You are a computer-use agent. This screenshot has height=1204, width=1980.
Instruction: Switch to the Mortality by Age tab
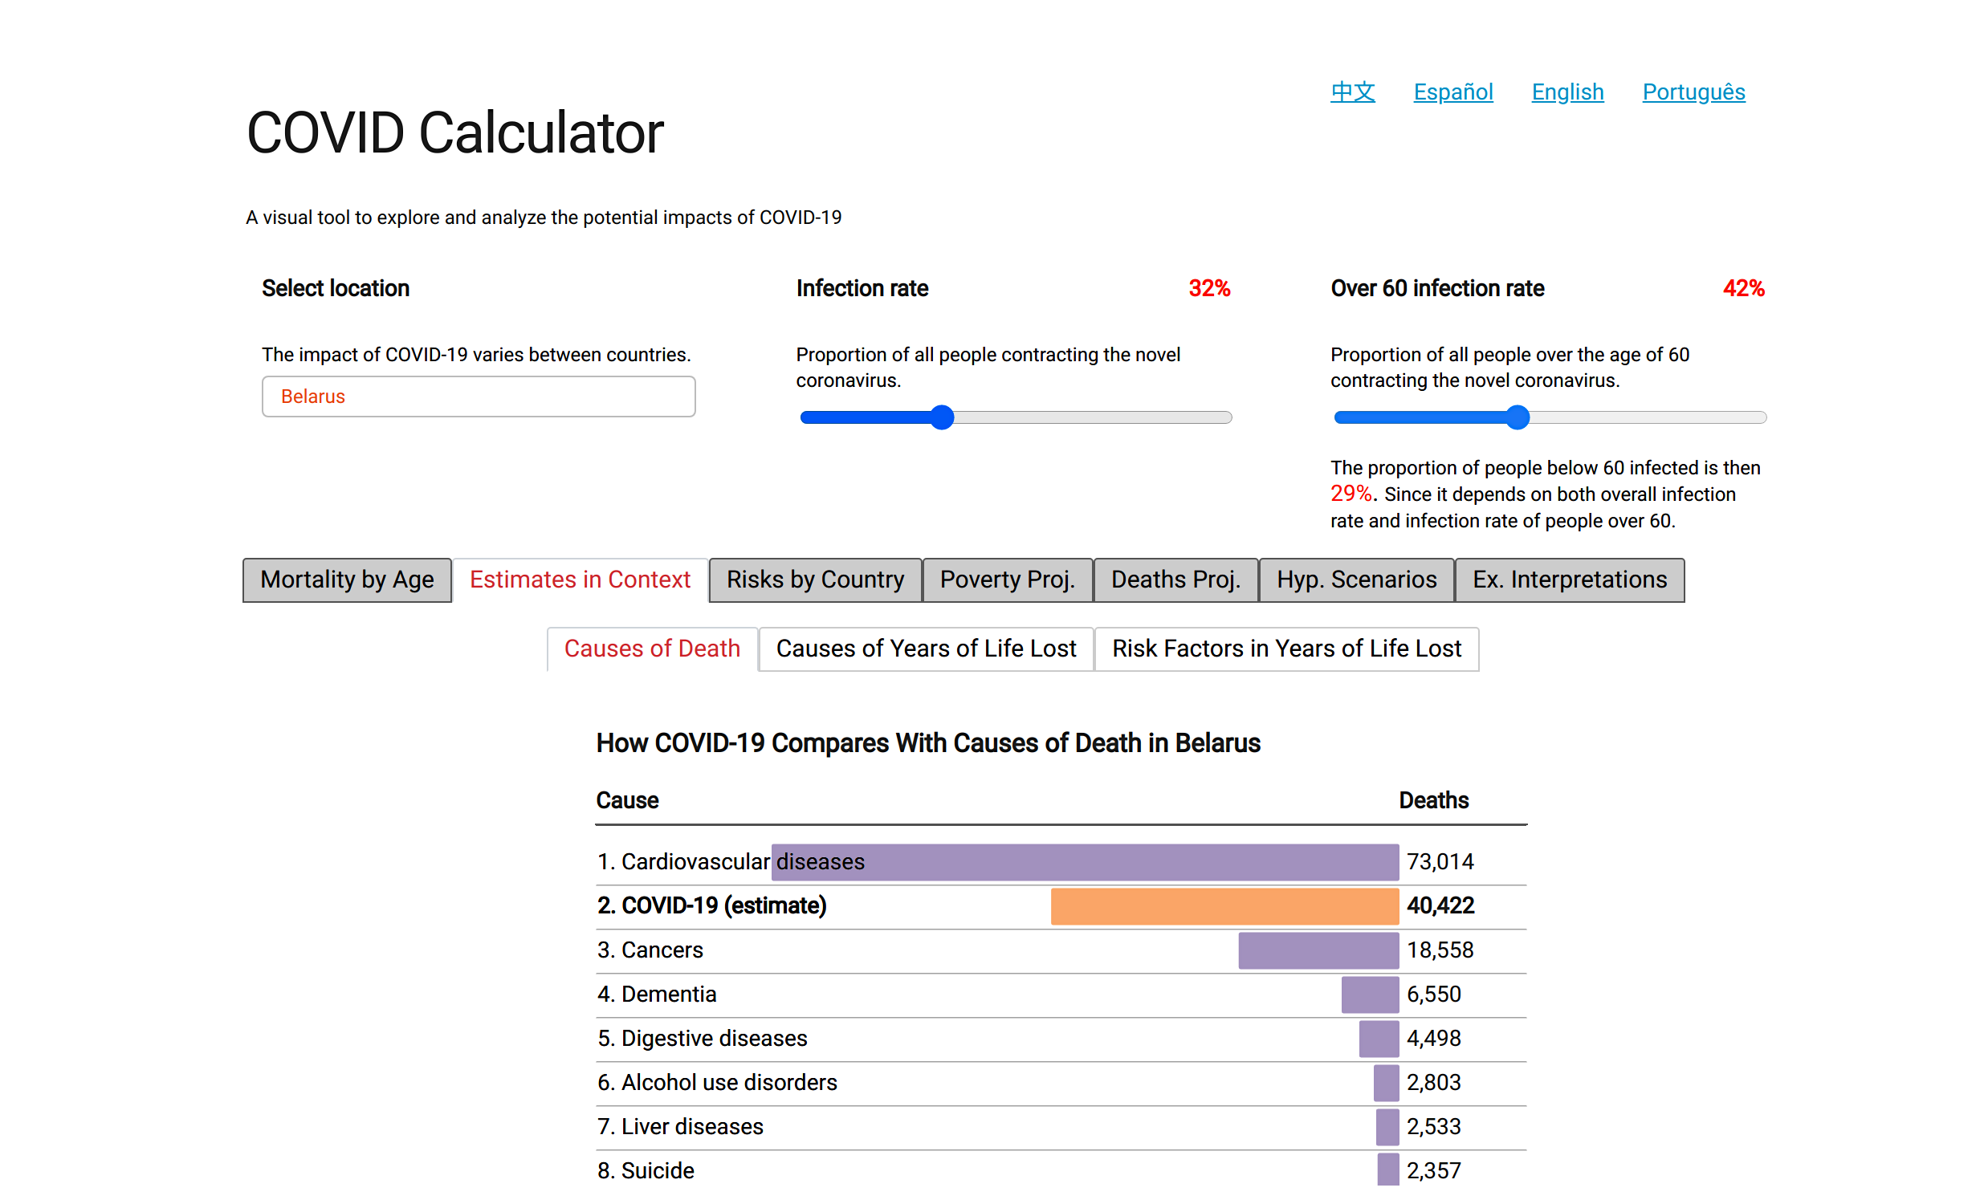pyautogui.click(x=346, y=580)
